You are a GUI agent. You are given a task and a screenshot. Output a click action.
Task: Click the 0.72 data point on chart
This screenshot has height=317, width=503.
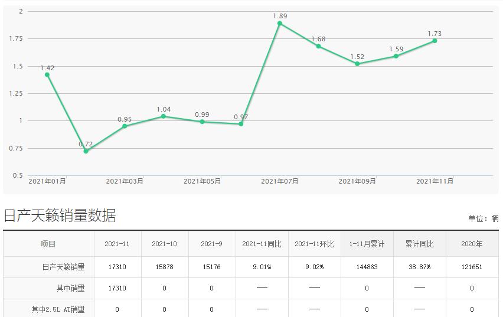pyautogui.click(x=86, y=151)
